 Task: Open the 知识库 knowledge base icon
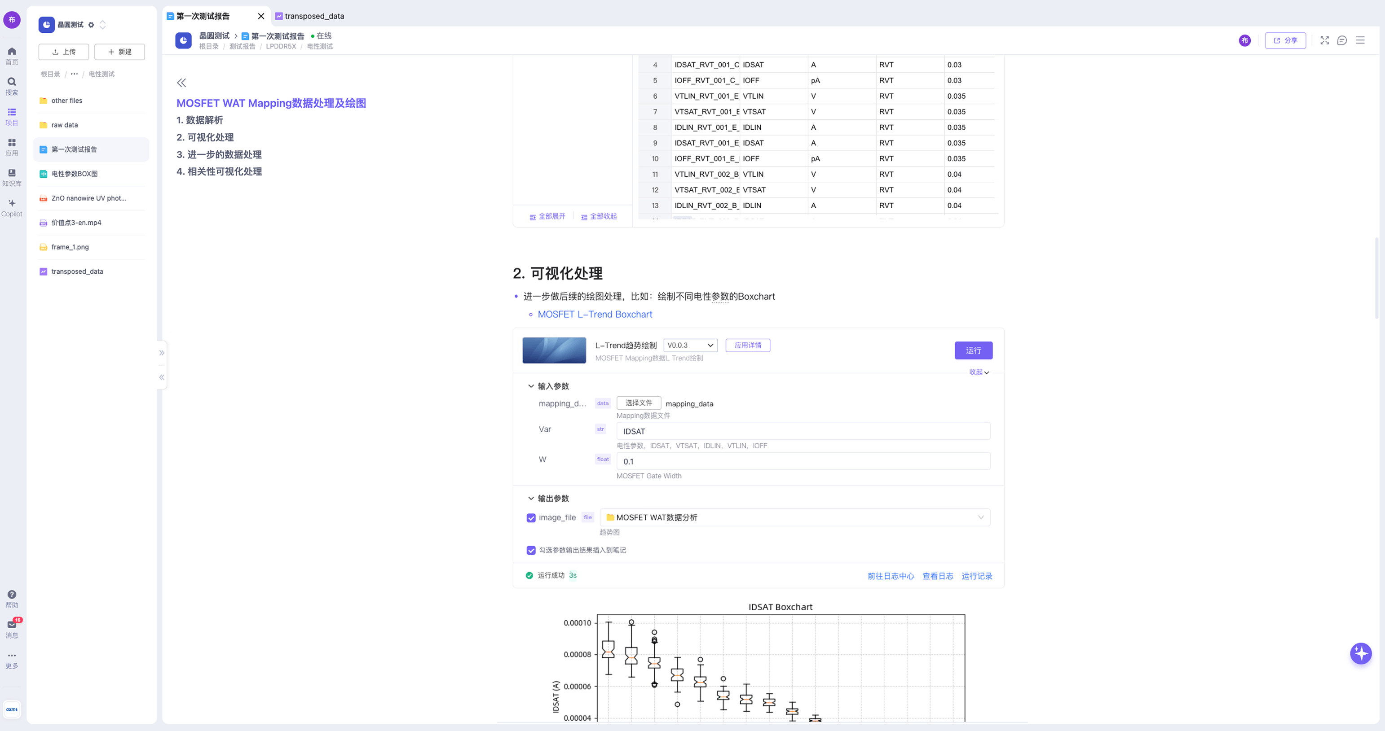[12, 176]
